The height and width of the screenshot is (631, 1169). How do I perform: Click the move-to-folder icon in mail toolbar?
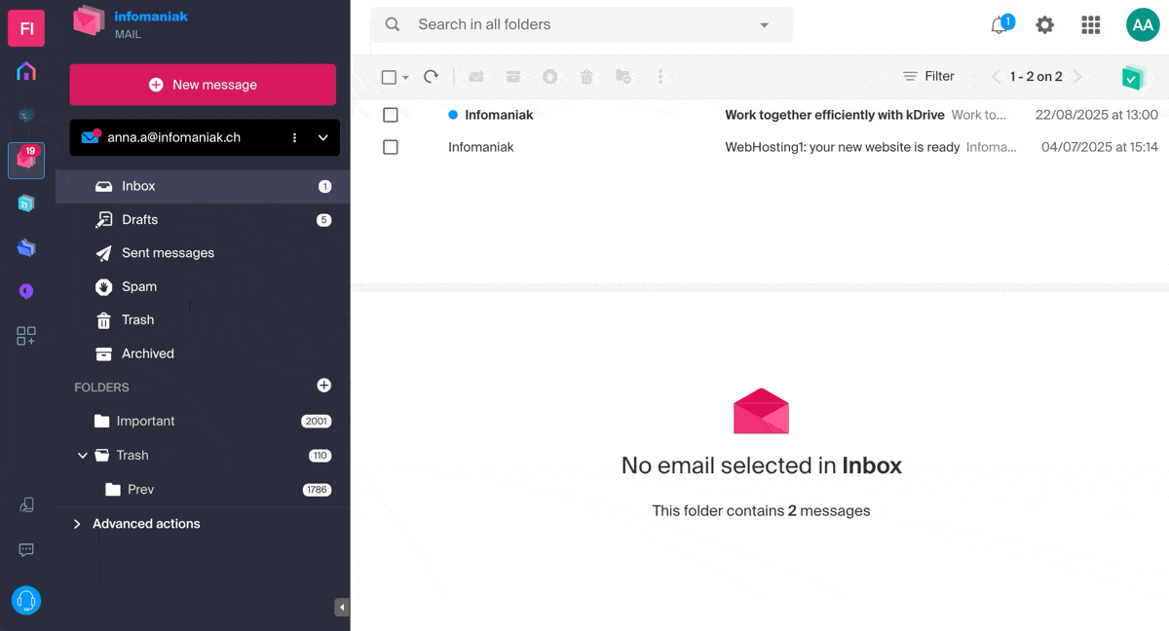623,77
